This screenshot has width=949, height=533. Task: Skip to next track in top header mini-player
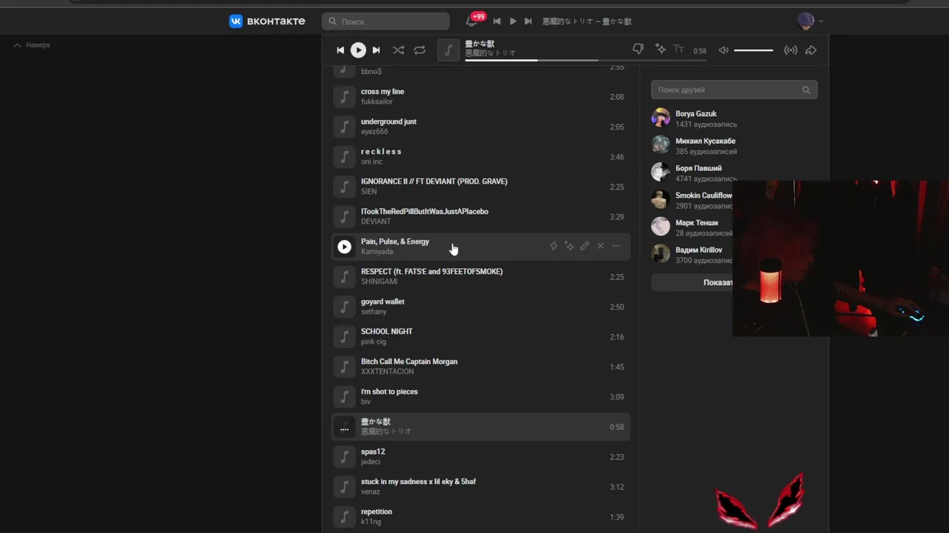[528, 21]
